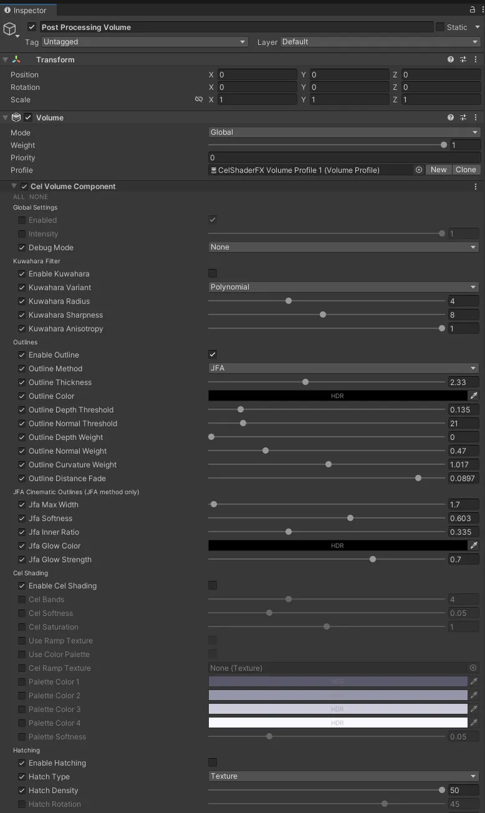Open the Layer dropdown showing Default
485x813 pixels.
(x=380, y=42)
